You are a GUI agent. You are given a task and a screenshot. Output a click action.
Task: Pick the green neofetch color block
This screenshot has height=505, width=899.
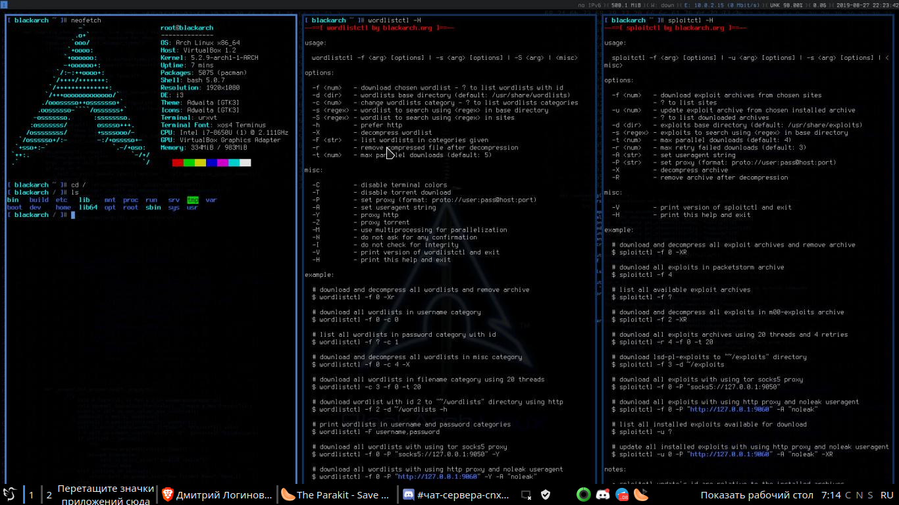click(189, 162)
